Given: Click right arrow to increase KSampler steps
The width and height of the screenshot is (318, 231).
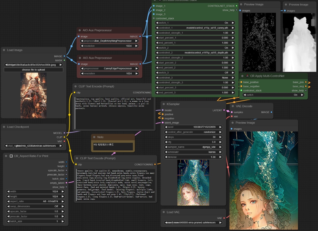Looking at the screenshot, I should tap(220, 137).
